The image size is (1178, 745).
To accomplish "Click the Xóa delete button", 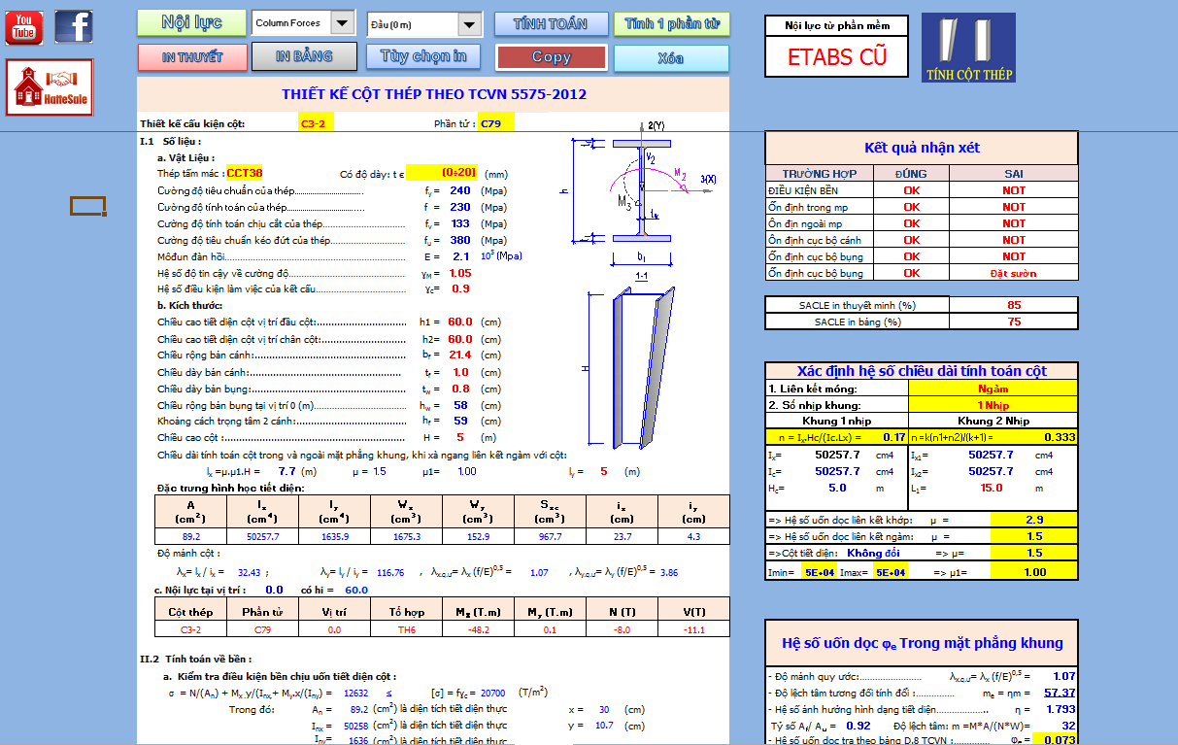I will [671, 58].
